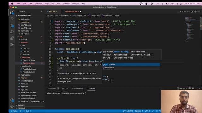Click errors and warnings count in status bar
This screenshot has width=202, height=113.
(x=27, y=111)
